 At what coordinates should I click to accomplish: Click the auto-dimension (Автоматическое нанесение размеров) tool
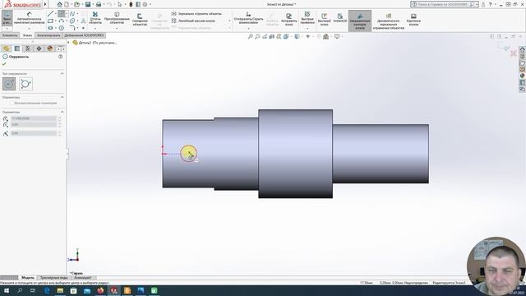click(x=30, y=18)
